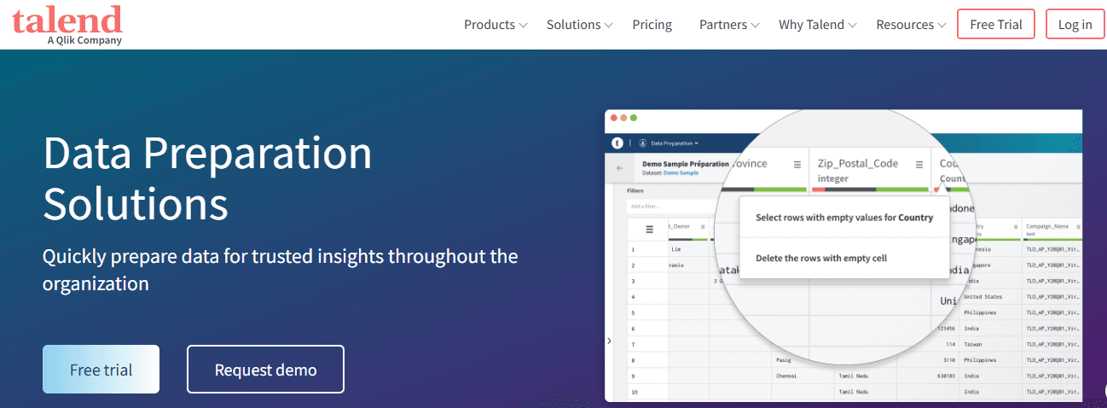Open the Log in page

click(x=1075, y=24)
